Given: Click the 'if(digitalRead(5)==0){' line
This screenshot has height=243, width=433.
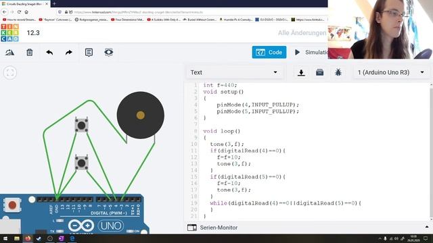Looking at the screenshot, I should click(x=248, y=177).
